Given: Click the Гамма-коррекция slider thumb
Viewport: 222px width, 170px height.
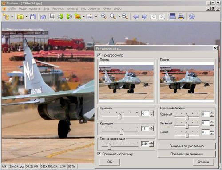Looking at the screenshot, I should tap(109, 147).
